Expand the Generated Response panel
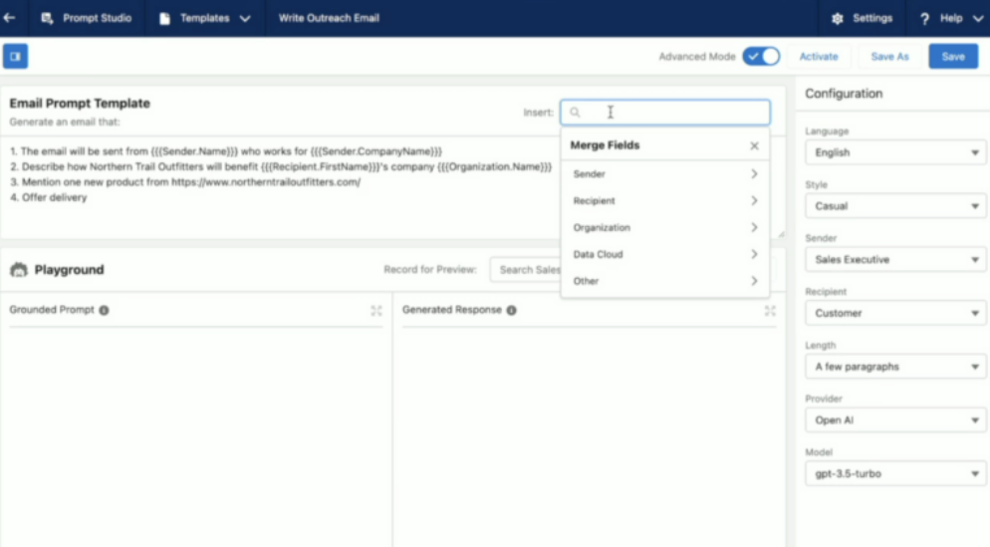 (x=770, y=311)
